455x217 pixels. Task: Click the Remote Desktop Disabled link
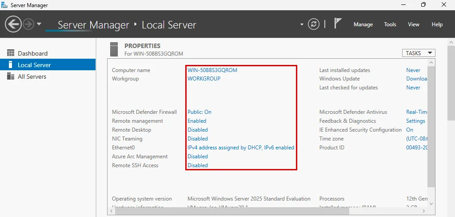coord(198,129)
